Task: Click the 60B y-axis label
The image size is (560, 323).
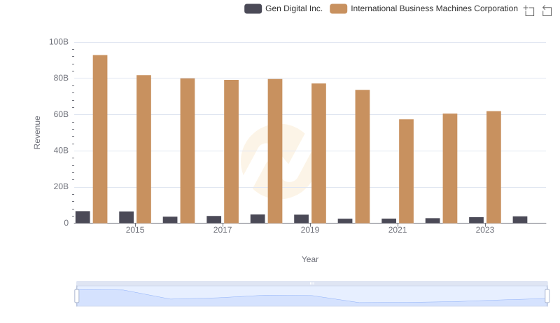Action: click(x=61, y=114)
